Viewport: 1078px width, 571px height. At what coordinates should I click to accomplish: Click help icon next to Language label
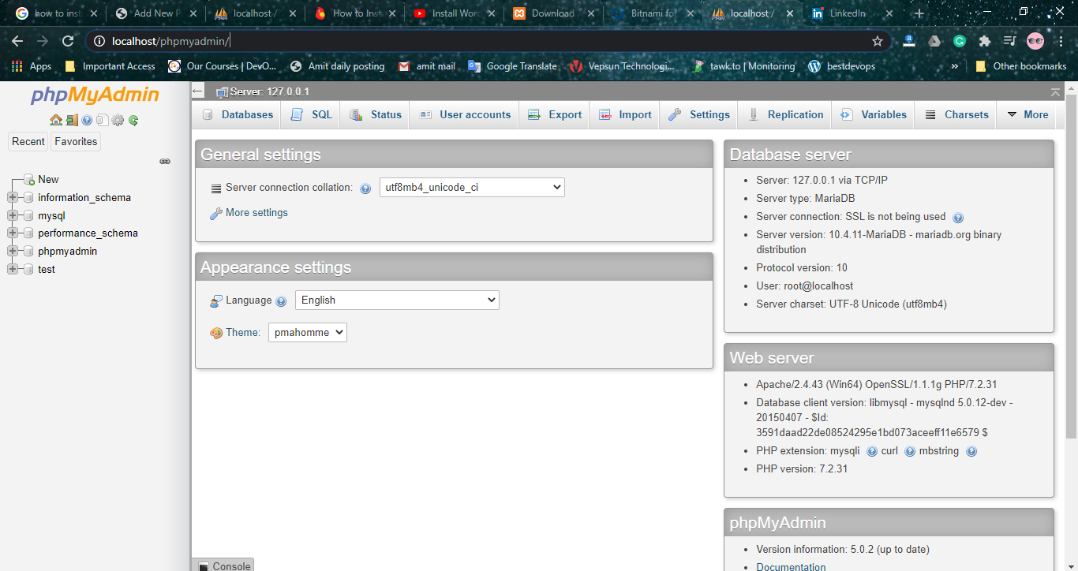281,301
